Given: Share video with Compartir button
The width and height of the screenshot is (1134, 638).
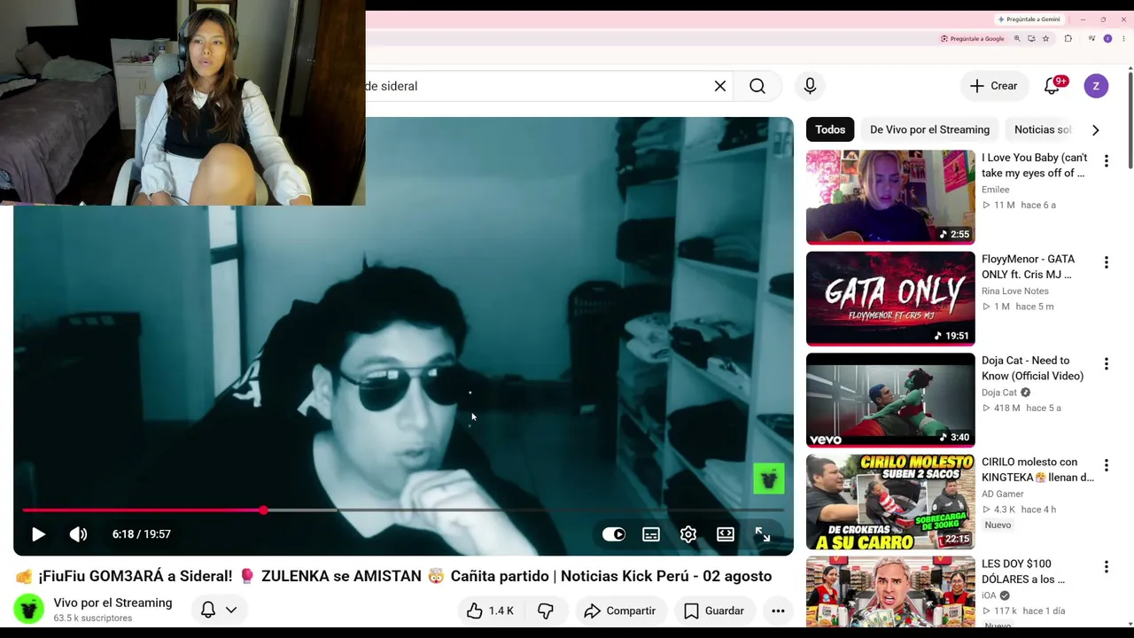Looking at the screenshot, I should point(620,611).
